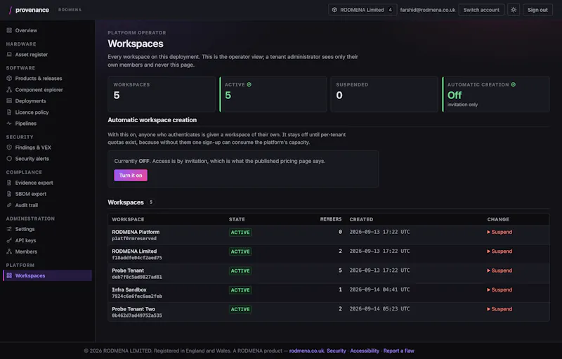Click the Workspaces grid icon in sidebar
This screenshot has height=359, width=562.
coord(9,275)
